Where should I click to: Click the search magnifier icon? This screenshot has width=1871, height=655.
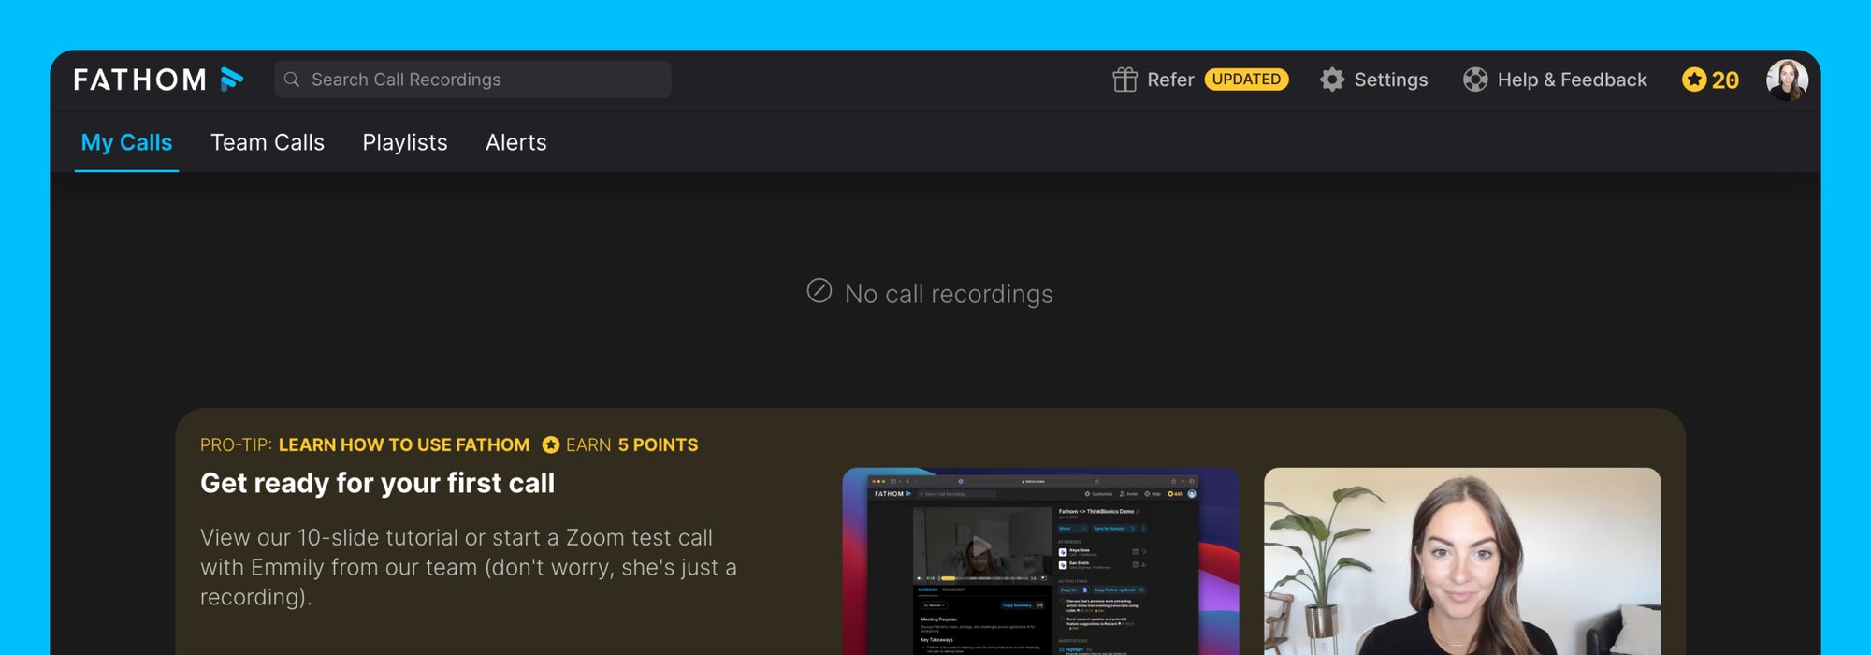coord(292,80)
